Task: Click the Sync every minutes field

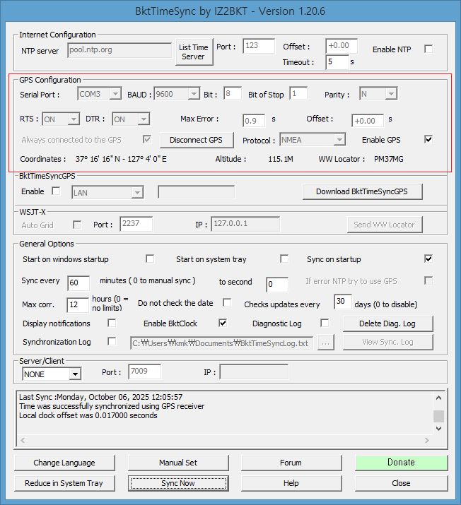Action: (x=78, y=283)
